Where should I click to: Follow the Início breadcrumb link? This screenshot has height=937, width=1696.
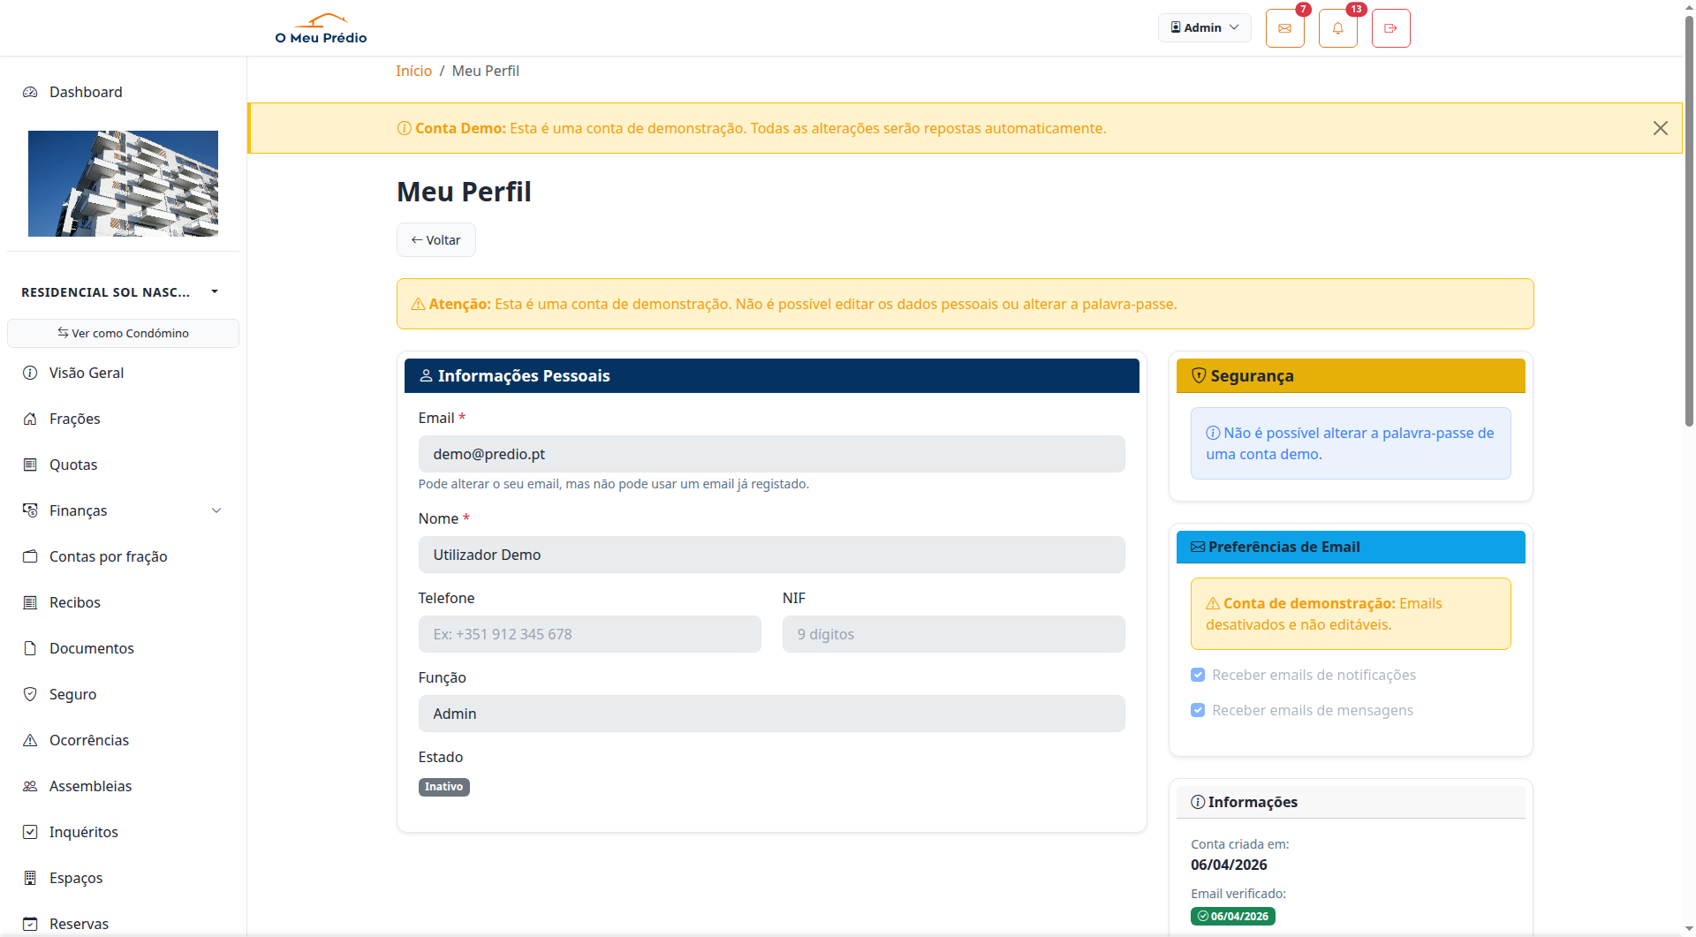click(x=413, y=71)
